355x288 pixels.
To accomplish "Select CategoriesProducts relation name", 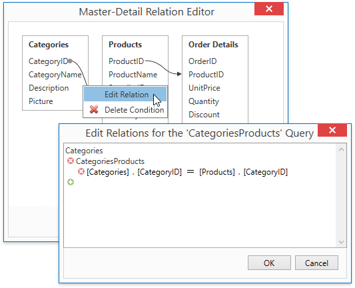I will (110, 161).
